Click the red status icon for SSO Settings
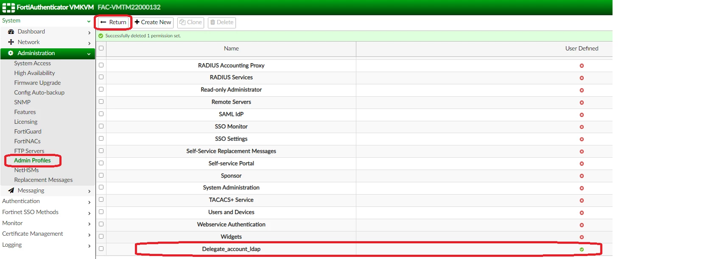Screen dimensions: 705x259 (582, 139)
